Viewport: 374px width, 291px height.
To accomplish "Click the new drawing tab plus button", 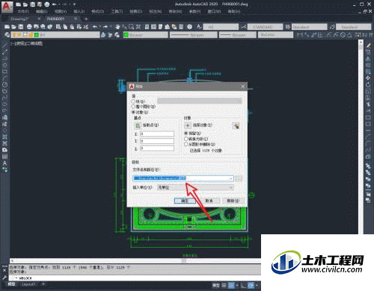I will point(86,19).
